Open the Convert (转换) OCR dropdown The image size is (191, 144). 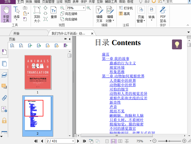[x=151, y=13]
